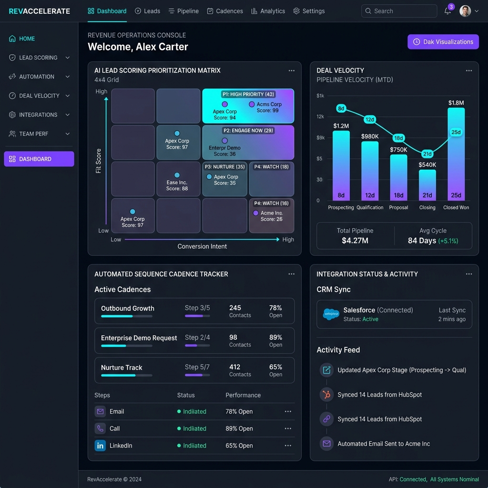Click the Nurture Track cyan progress bar

(x=127, y=376)
